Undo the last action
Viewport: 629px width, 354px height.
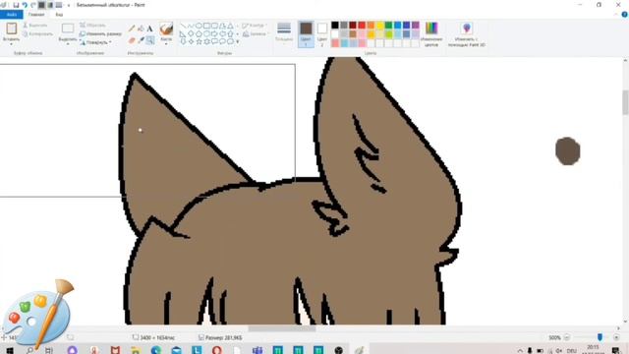[x=25, y=5]
